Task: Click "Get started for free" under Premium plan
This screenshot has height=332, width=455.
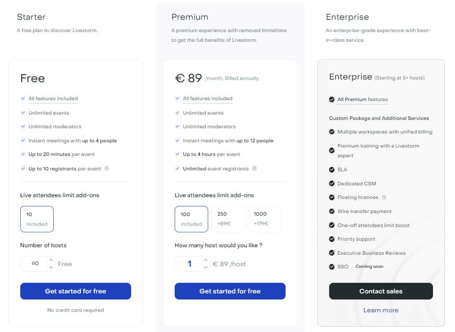Action: [x=230, y=291]
